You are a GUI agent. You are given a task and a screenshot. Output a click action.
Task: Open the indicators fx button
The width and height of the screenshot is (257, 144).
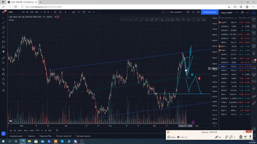[66, 12]
